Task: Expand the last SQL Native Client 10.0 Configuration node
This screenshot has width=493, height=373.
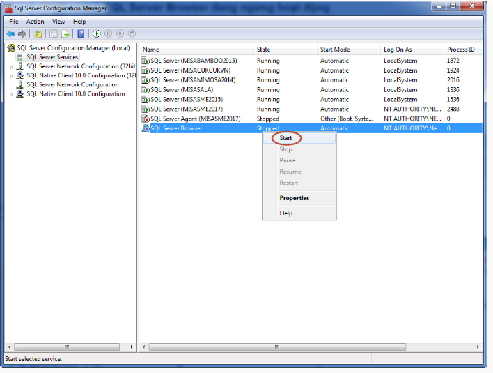Action: pos(11,94)
